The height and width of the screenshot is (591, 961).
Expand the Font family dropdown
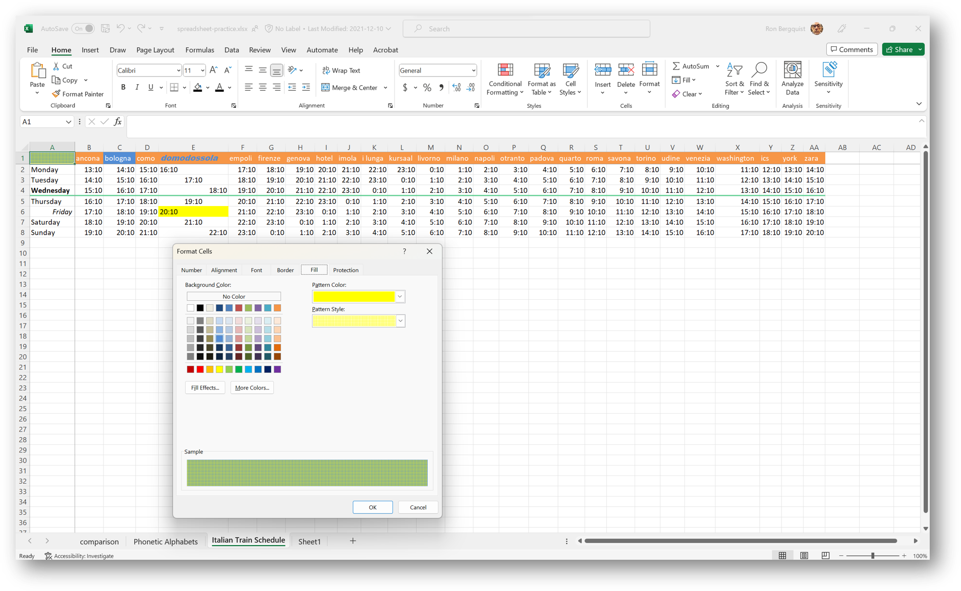[x=178, y=70]
